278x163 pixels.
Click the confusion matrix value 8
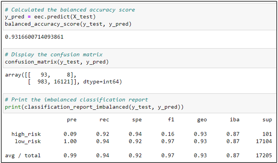click(68, 75)
